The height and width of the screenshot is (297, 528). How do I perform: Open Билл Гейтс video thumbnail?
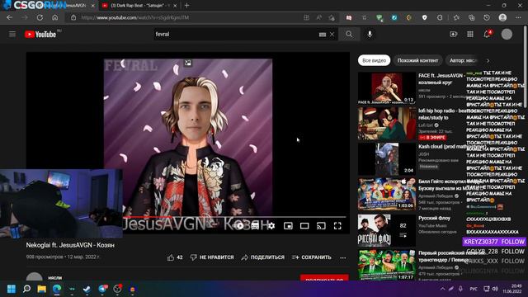(x=387, y=195)
